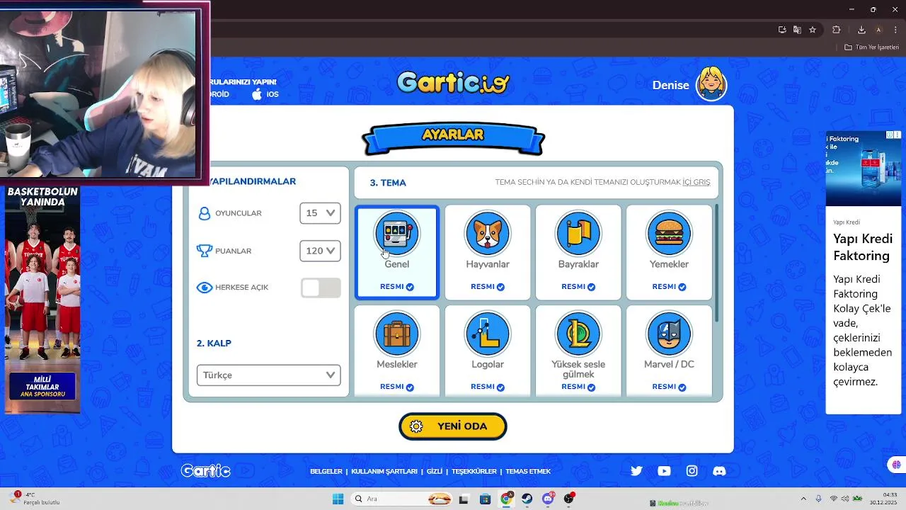The height and width of the screenshot is (510, 906).
Task: Open the Gartic Discord icon
Action: point(719,471)
